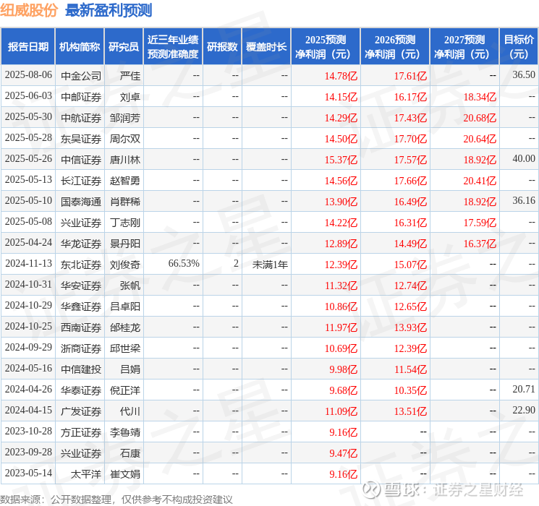Viewport: 539px width, 506px height.
Task: Click the 14.78亿 profit value
Action: (x=341, y=76)
